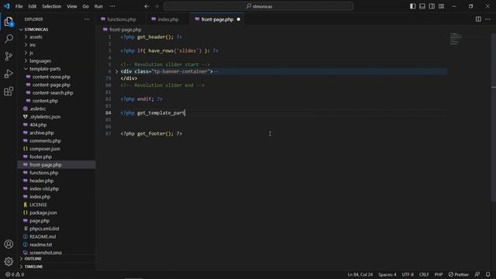Open content-none.php in the explorer

pos(51,77)
